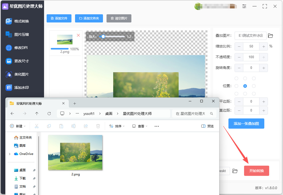Click the 2.png progress bar
This screenshot has height=195, width=283.
[x=60, y=49]
